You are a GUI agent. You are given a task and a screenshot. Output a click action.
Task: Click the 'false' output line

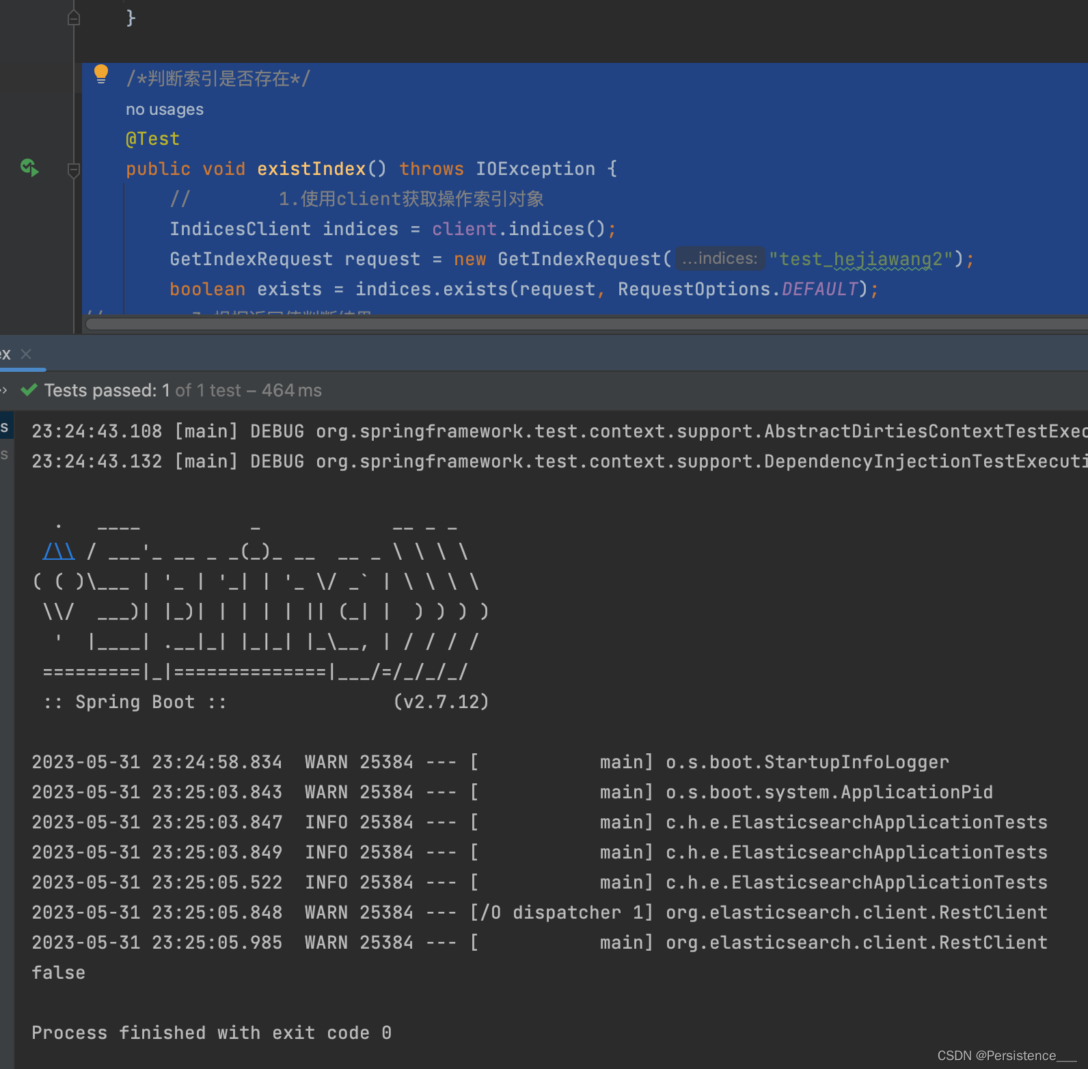click(59, 973)
